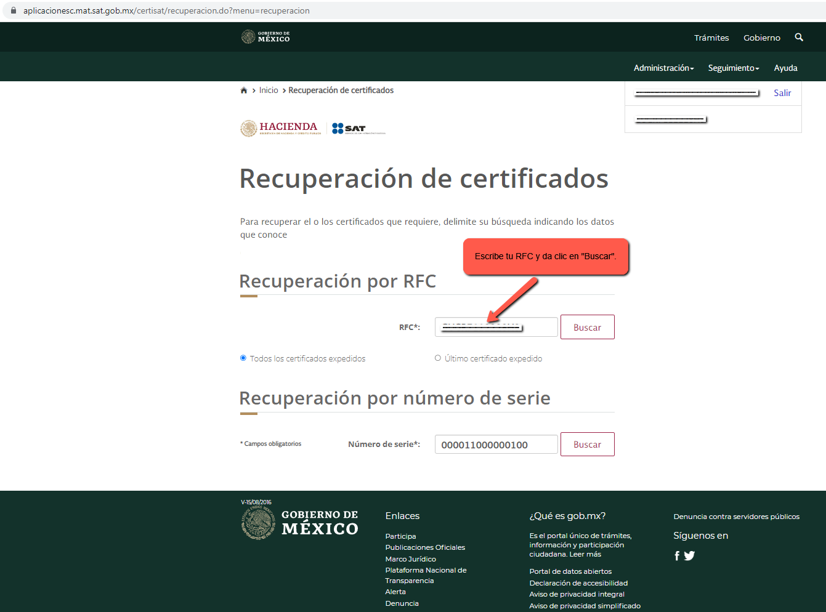Click into the Número de serie field
Viewport: 826px width, 612px height.
tap(496, 445)
